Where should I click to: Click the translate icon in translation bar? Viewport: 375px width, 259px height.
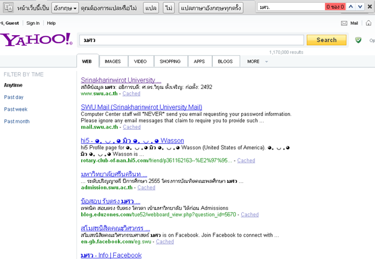(9, 7)
